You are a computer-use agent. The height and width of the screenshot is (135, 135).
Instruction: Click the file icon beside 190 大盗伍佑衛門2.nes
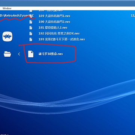click(31, 22)
